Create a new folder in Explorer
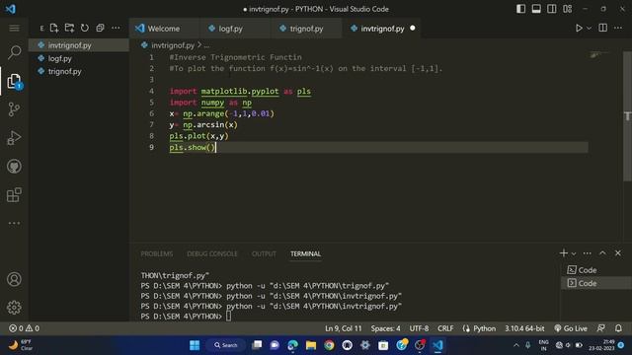The image size is (632, 355). coord(69,28)
